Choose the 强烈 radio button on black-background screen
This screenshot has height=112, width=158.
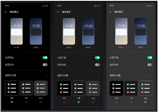point(12,102)
